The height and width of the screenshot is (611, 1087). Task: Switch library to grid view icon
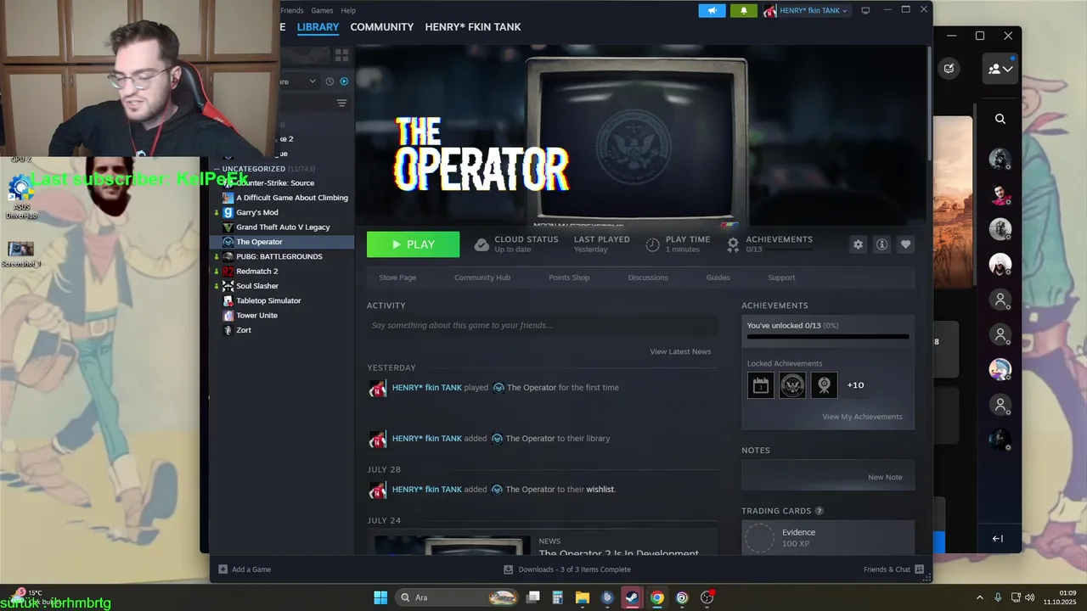tap(341, 55)
